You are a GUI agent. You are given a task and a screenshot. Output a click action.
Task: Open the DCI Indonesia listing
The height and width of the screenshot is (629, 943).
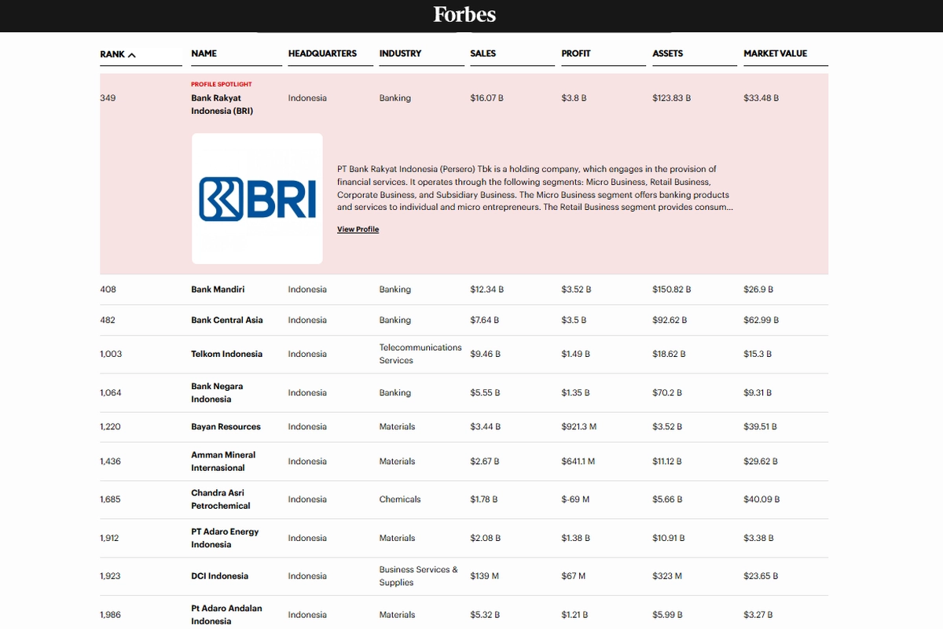[219, 576]
